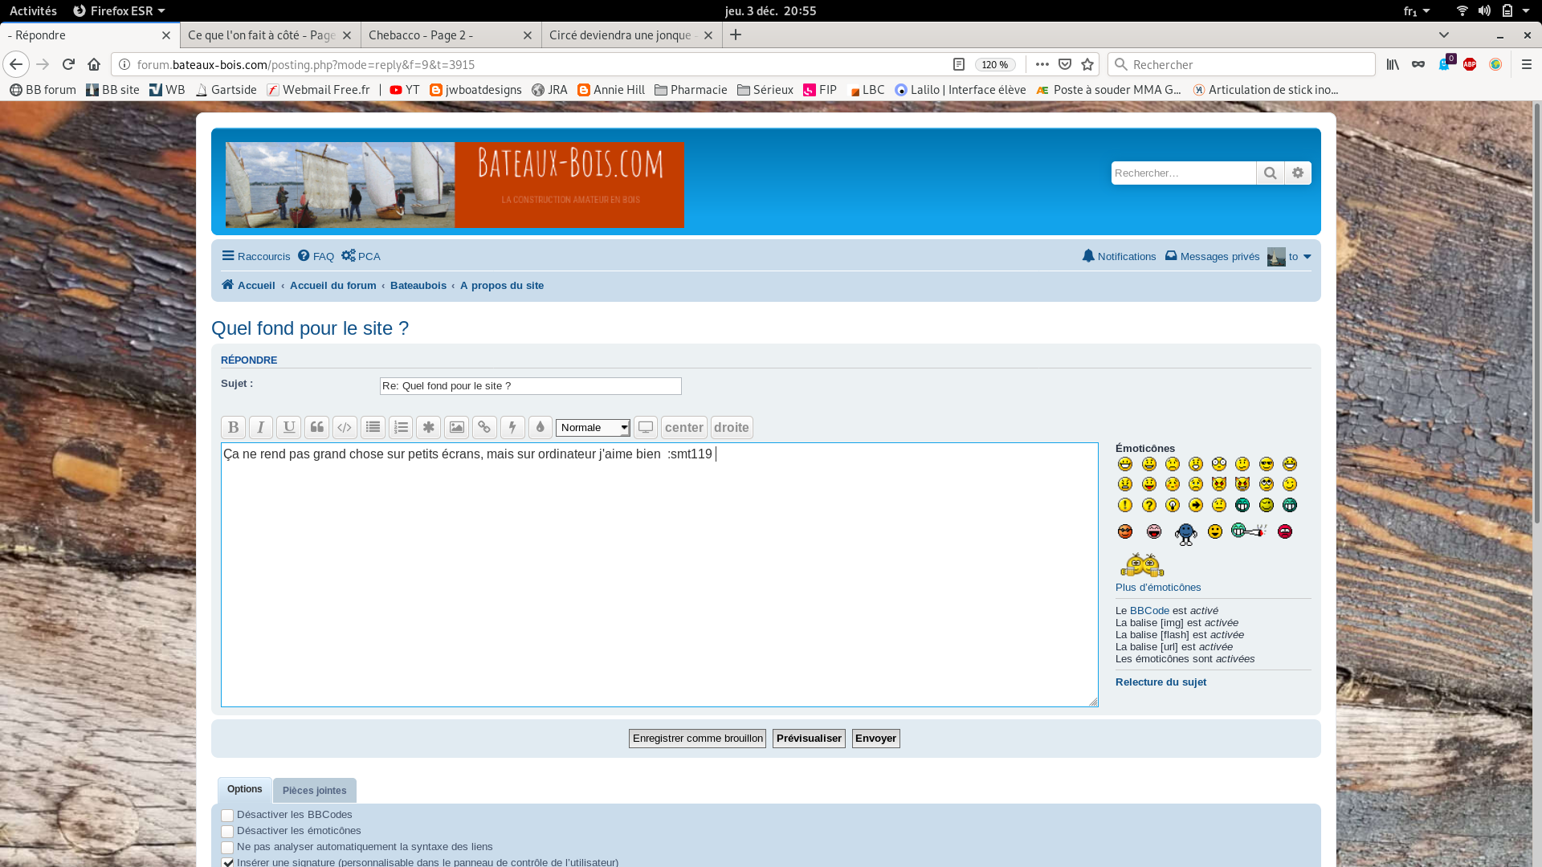Switch to the Pièces jointes tab
Image resolution: width=1542 pixels, height=867 pixels.
coord(314,791)
